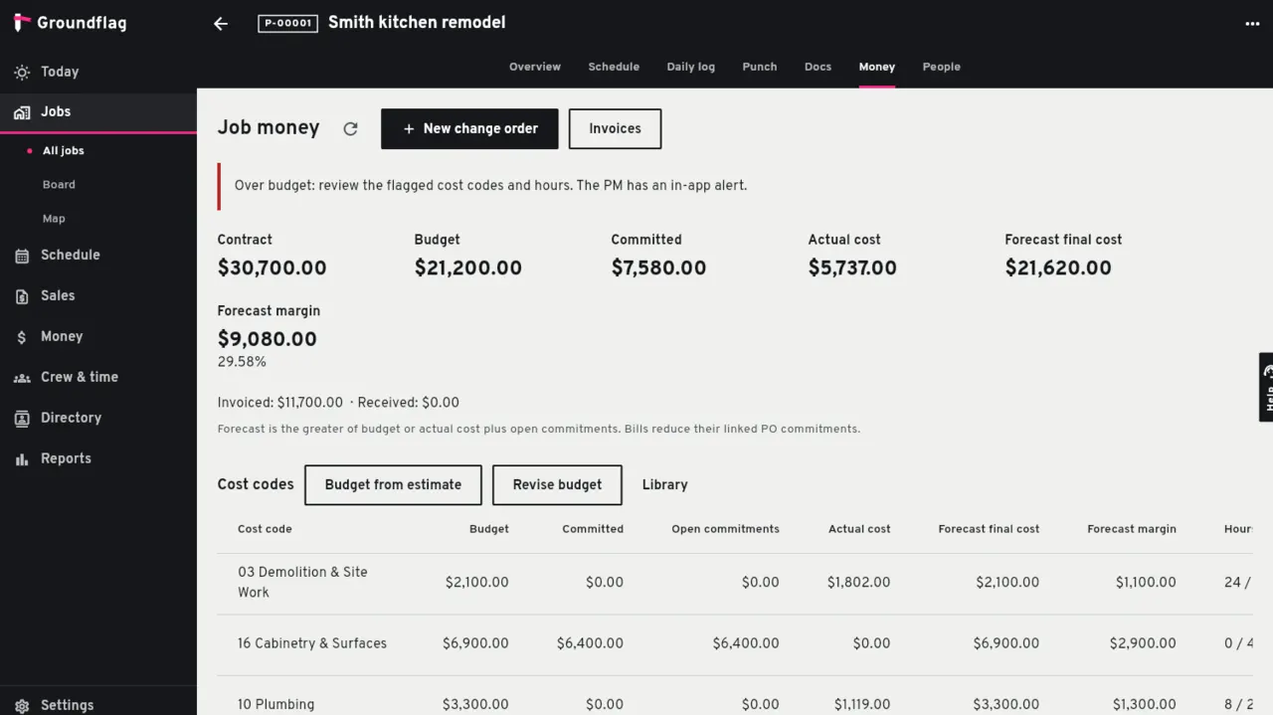Click the Money dollar icon in sidebar
Viewport: 1273px width, 715px height.
[22, 337]
